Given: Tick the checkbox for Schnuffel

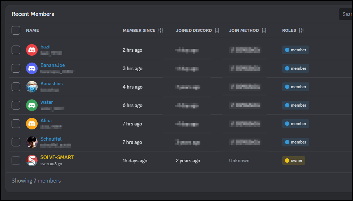Looking at the screenshot, I should point(16,142).
